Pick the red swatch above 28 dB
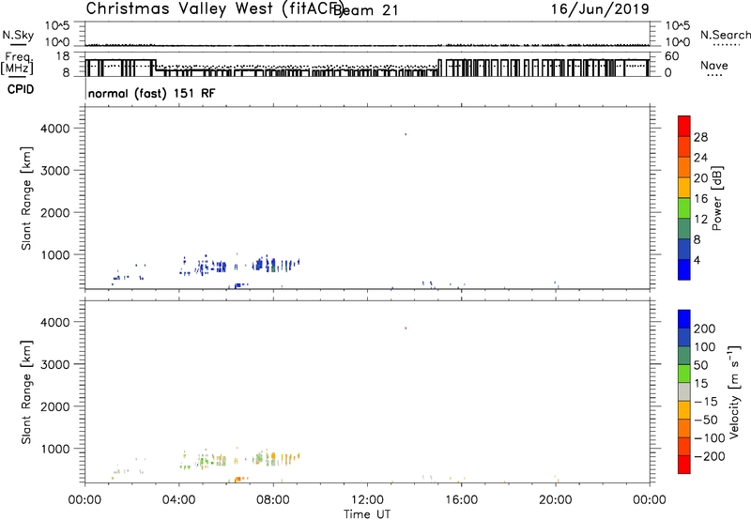Viewport: 751px width, 520px height. click(684, 127)
